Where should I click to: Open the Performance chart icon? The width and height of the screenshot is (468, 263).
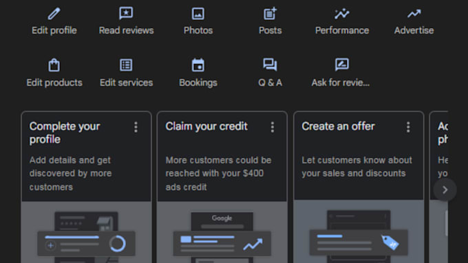(342, 14)
